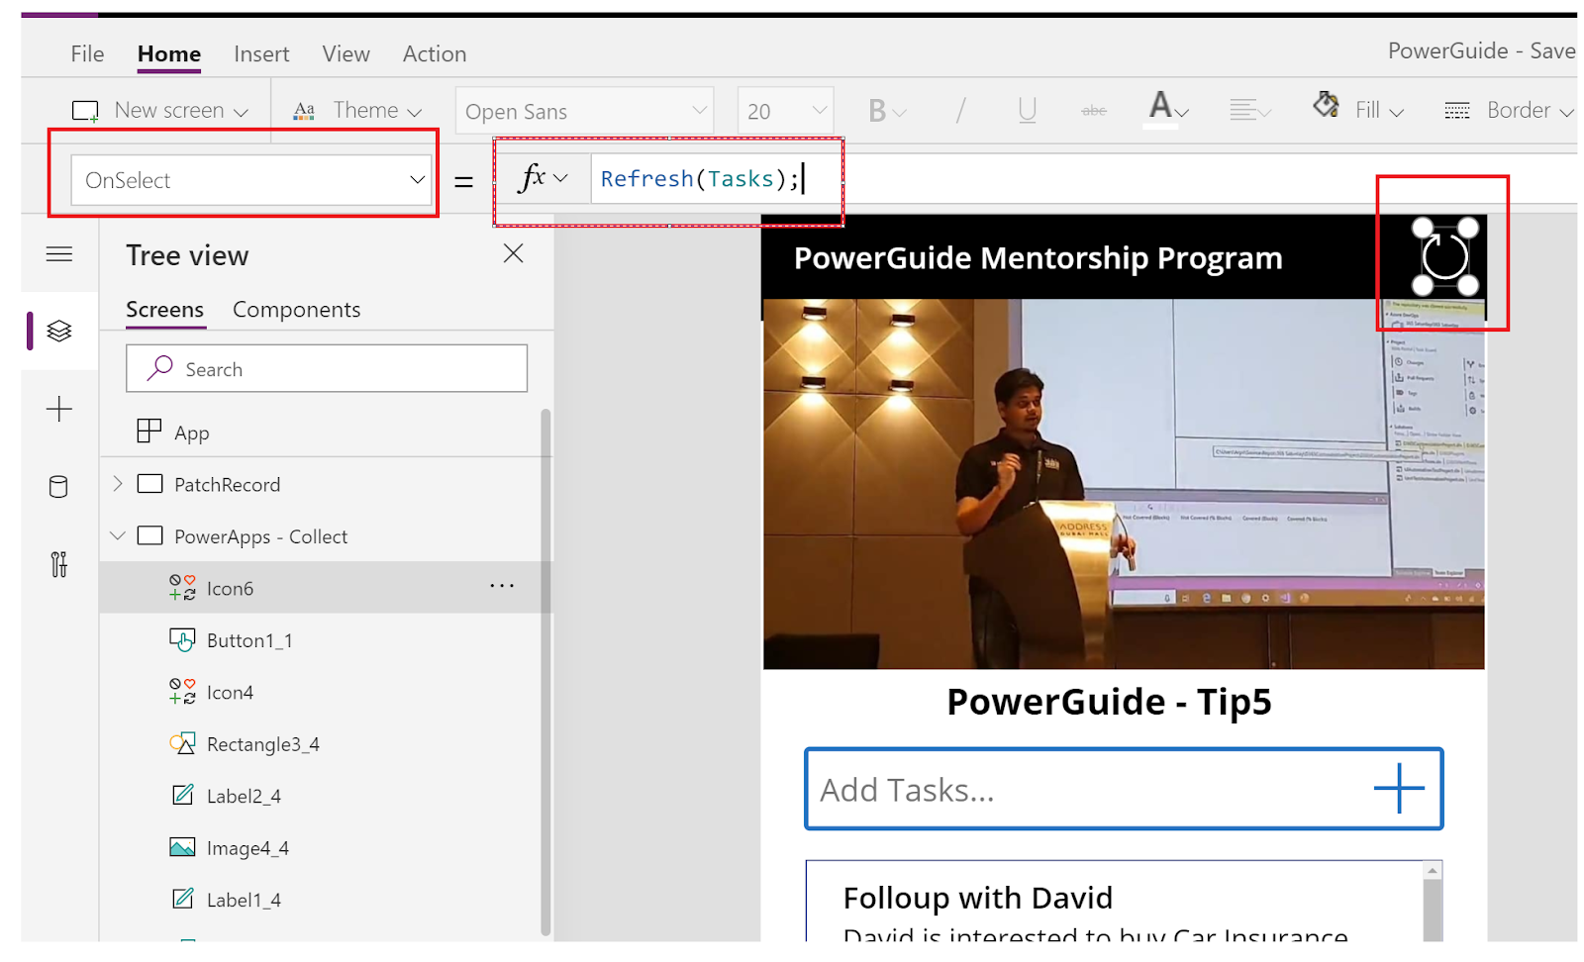Switch to the Home ribbon tab

point(169,54)
